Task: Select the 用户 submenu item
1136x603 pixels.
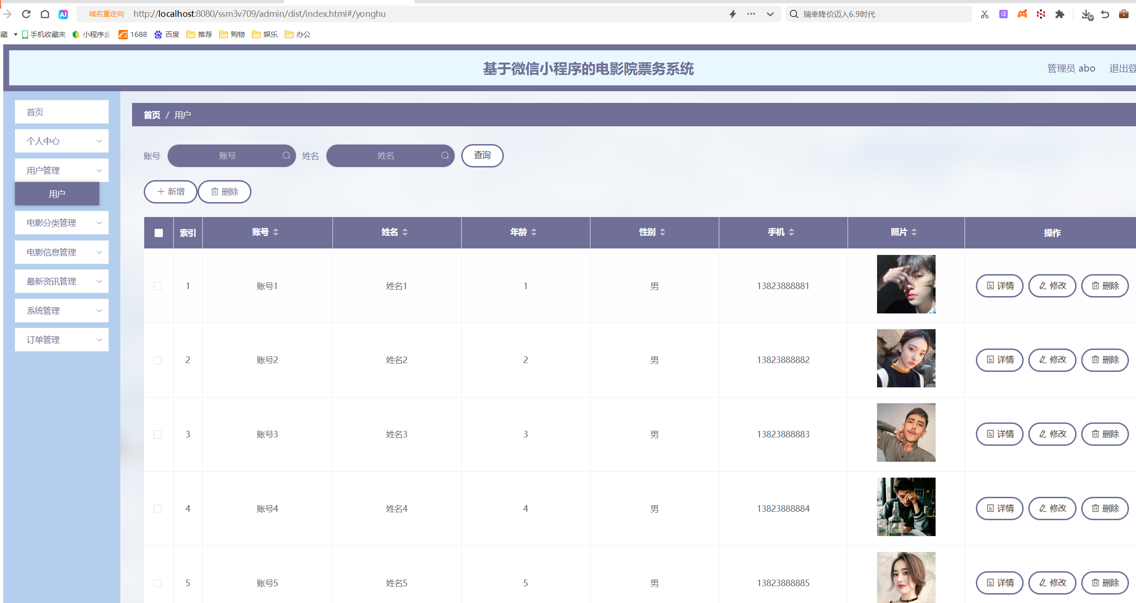Action: tap(57, 194)
